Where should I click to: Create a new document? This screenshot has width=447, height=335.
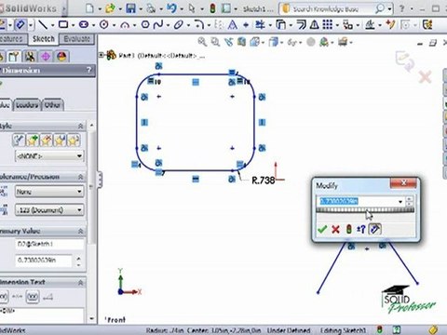tap(89, 8)
